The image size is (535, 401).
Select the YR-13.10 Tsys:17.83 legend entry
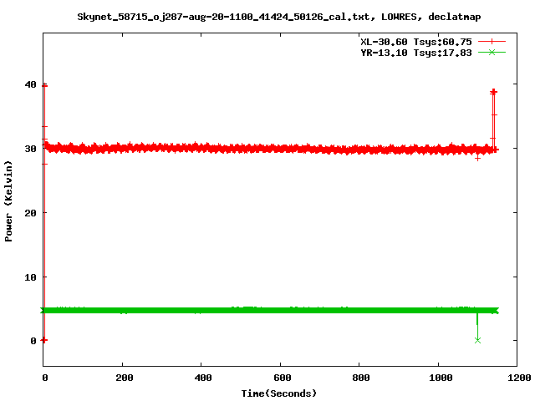coord(416,53)
